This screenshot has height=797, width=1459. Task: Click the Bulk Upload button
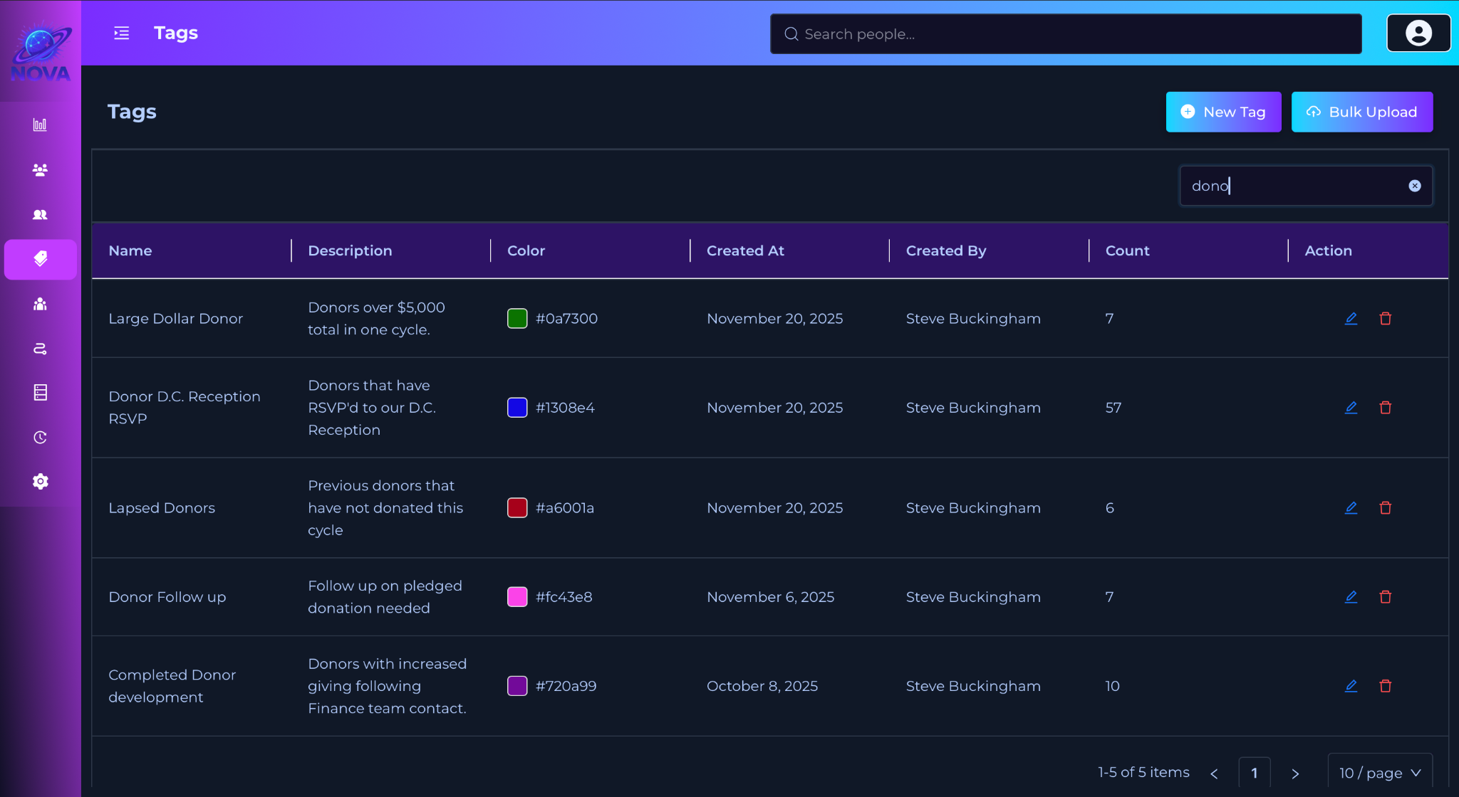coord(1361,112)
